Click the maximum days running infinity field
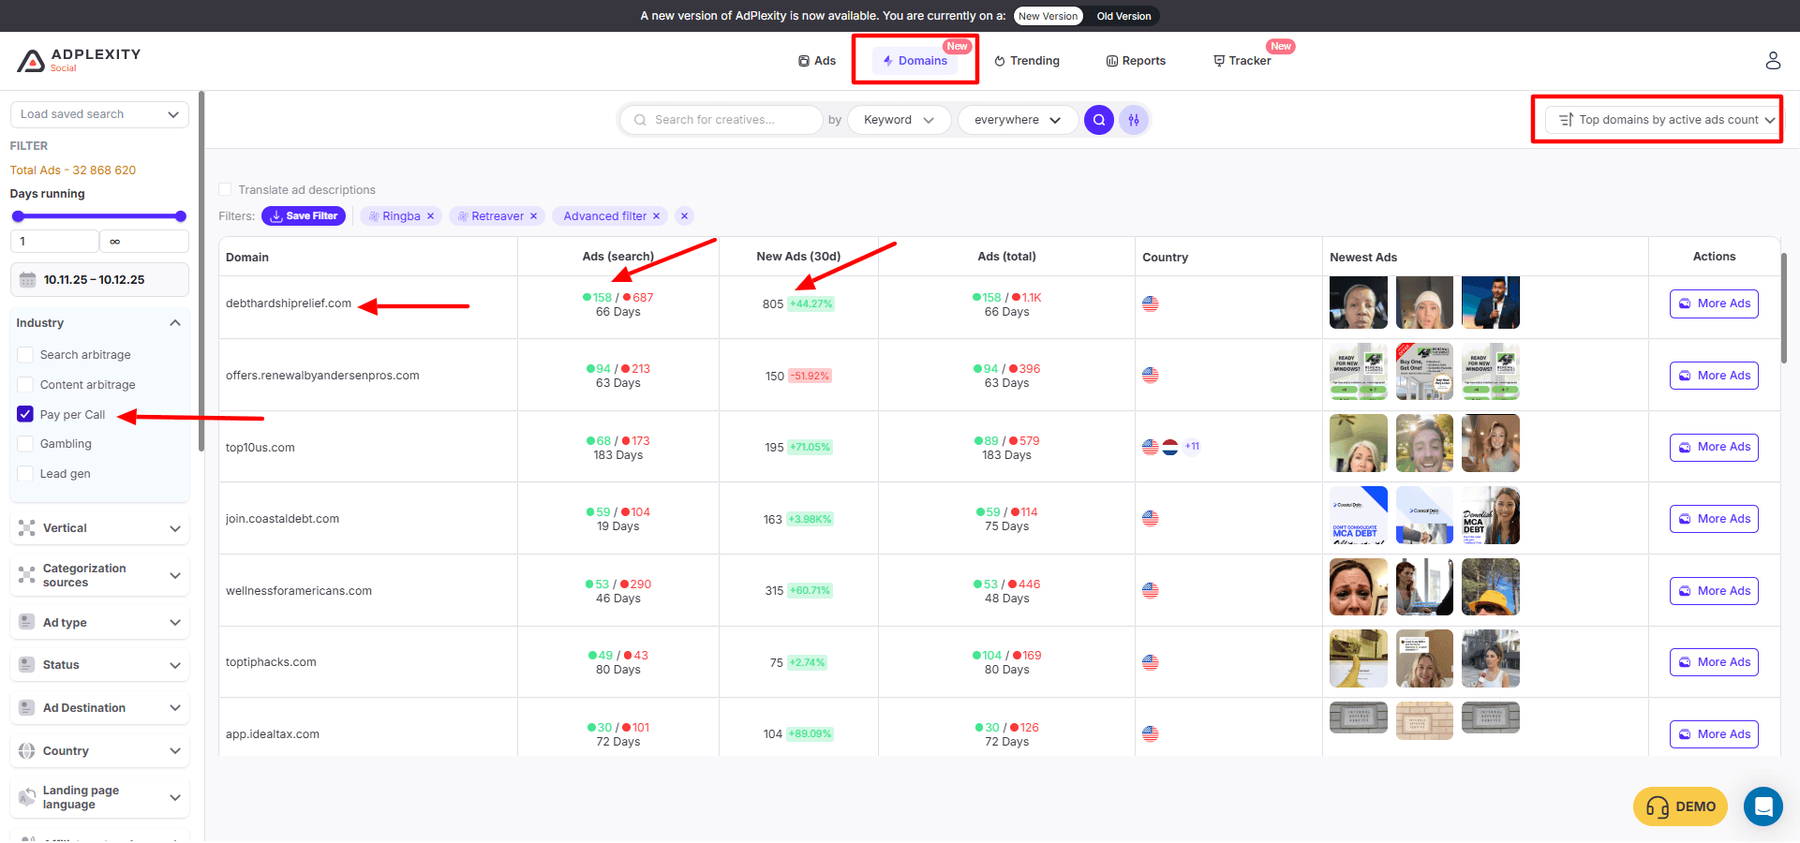This screenshot has height=843, width=1800. pos(144,242)
